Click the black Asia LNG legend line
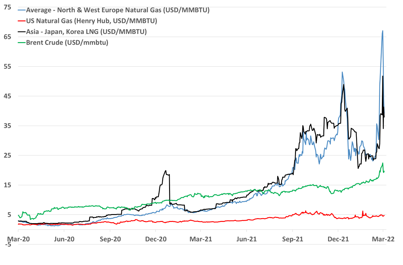403x265 pixels. point(22,32)
